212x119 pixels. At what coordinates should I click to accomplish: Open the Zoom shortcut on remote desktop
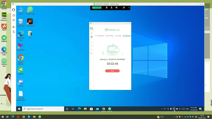tap(21, 82)
